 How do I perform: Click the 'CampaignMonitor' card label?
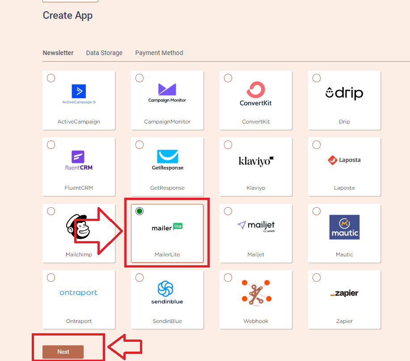coord(167,122)
